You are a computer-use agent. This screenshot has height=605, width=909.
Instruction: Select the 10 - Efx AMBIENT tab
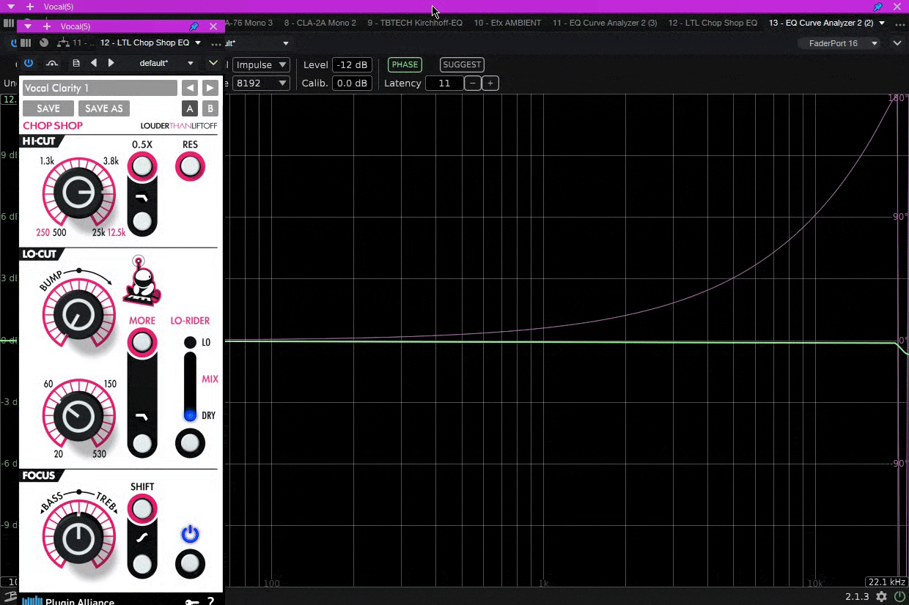[x=507, y=23]
